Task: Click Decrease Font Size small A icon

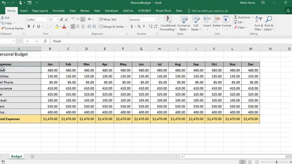Action: coord(66,20)
